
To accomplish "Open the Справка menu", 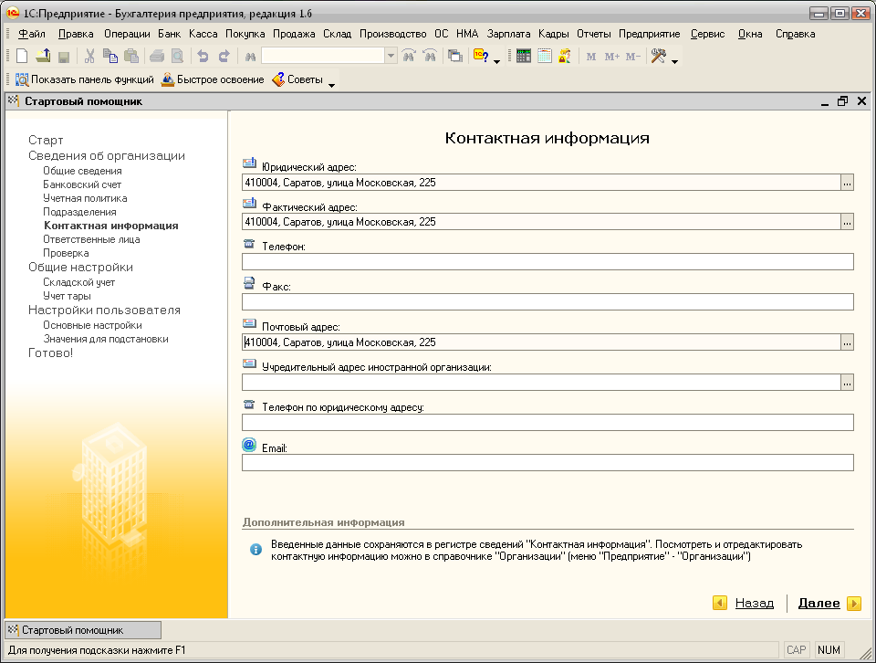I will (x=795, y=34).
